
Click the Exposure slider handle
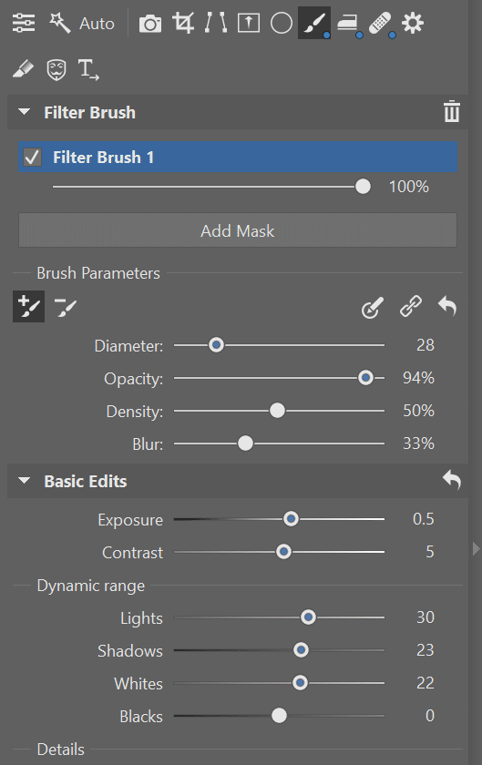291,518
